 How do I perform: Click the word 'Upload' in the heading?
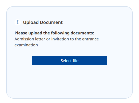click(31, 22)
